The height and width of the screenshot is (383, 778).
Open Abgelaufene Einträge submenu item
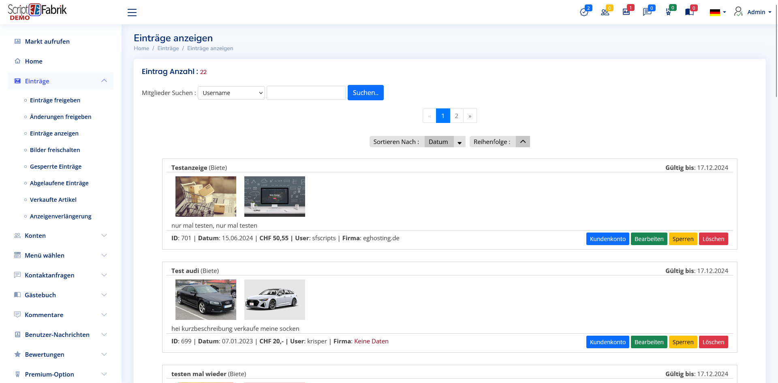click(x=59, y=183)
